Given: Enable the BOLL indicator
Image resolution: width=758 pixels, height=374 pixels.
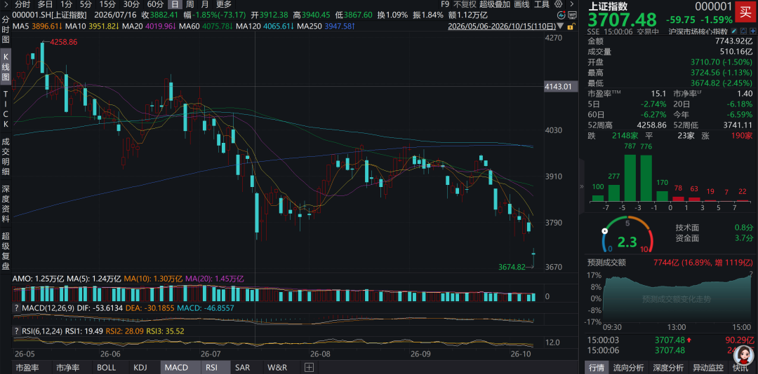Looking at the screenshot, I should [x=107, y=367].
